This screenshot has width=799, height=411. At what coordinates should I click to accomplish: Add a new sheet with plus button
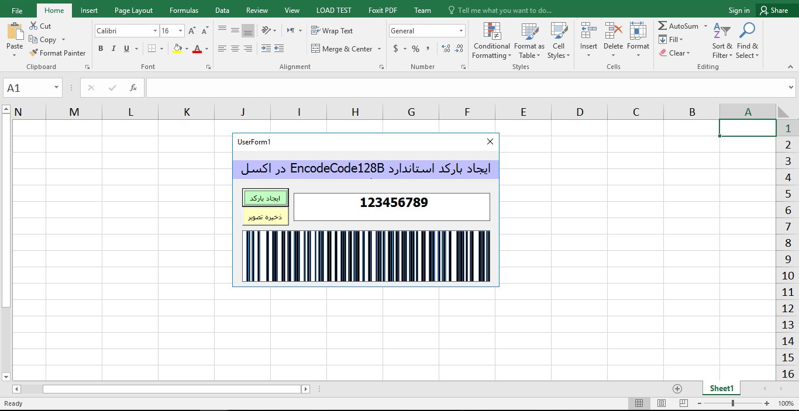pyautogui.click(x=677, y=389)
